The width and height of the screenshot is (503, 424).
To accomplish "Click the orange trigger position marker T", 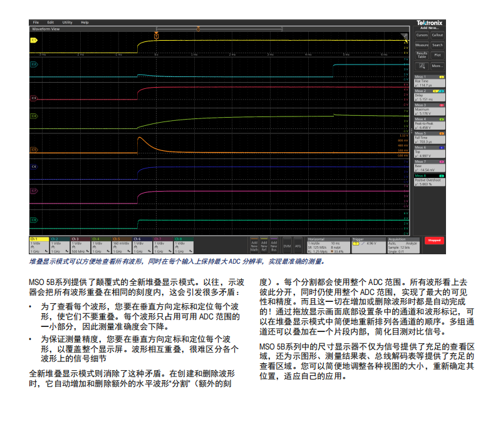I will point(156,36).
